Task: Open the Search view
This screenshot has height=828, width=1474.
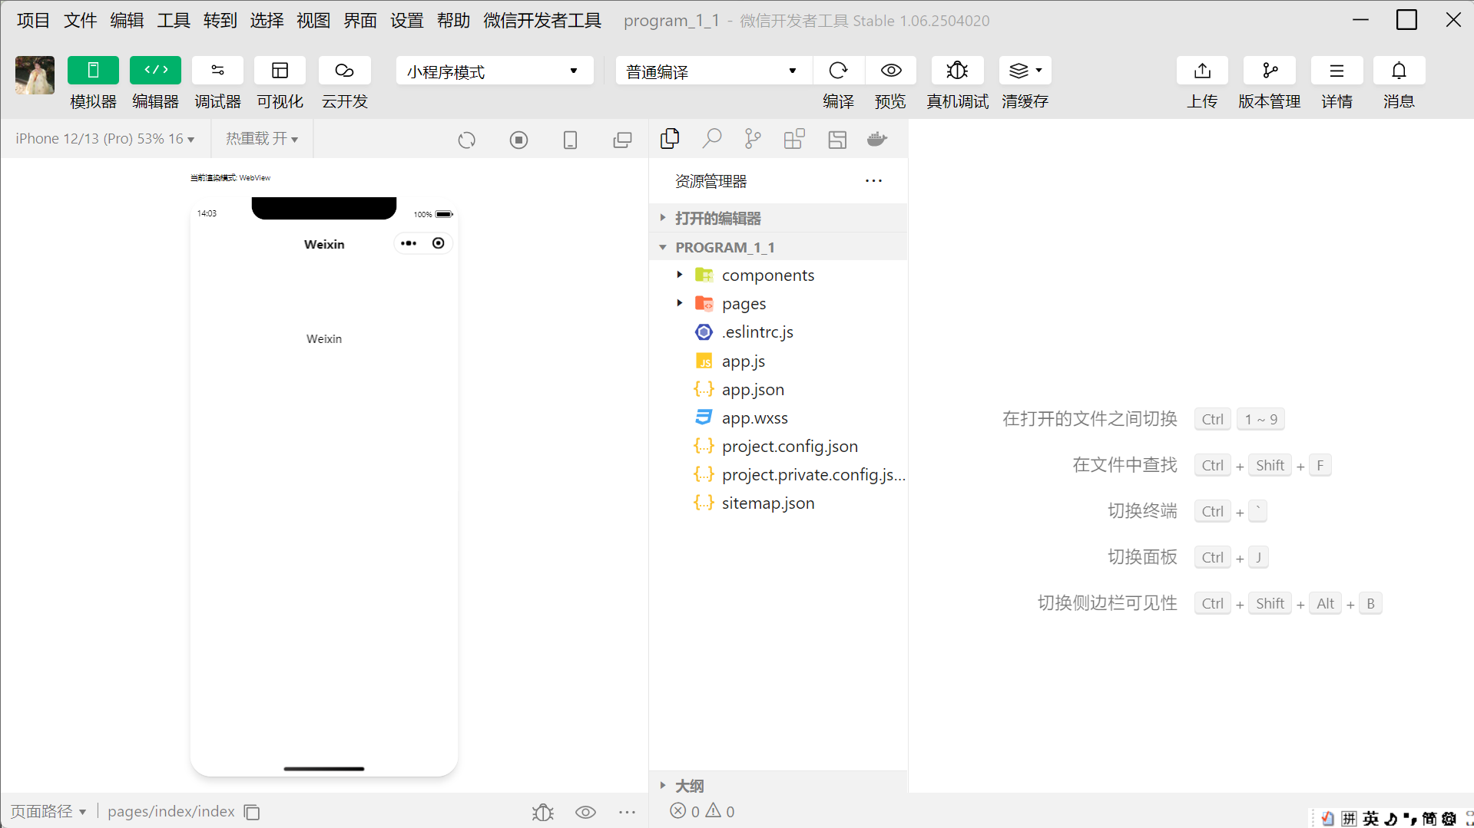Action: pos(711,139)
